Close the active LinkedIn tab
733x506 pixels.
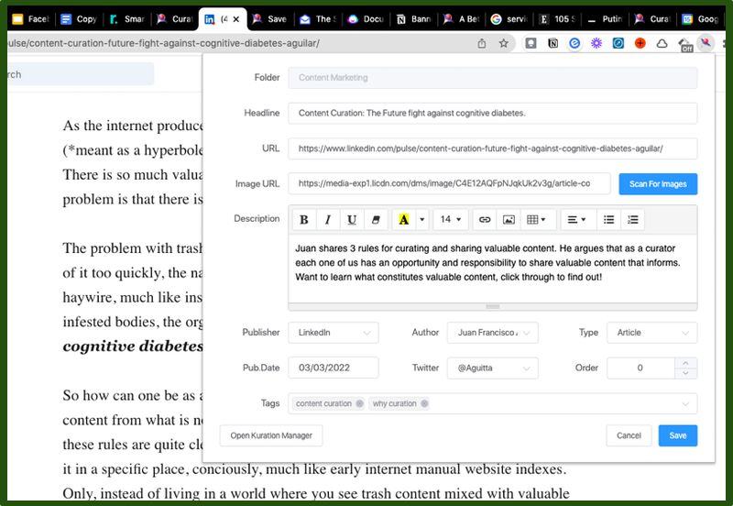236,19
